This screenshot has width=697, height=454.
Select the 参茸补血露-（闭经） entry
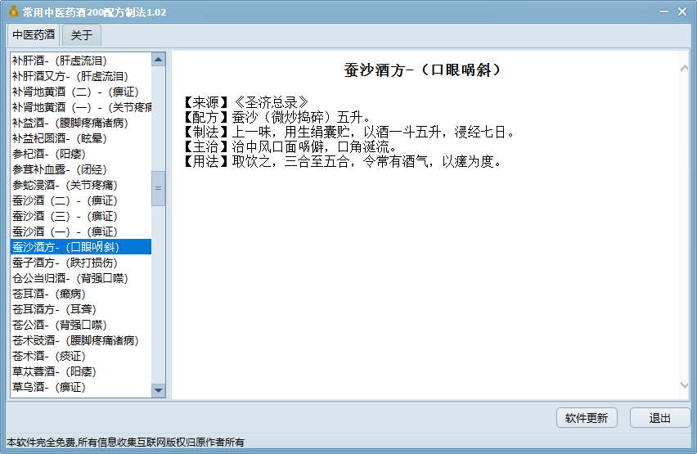click(60, 169)
